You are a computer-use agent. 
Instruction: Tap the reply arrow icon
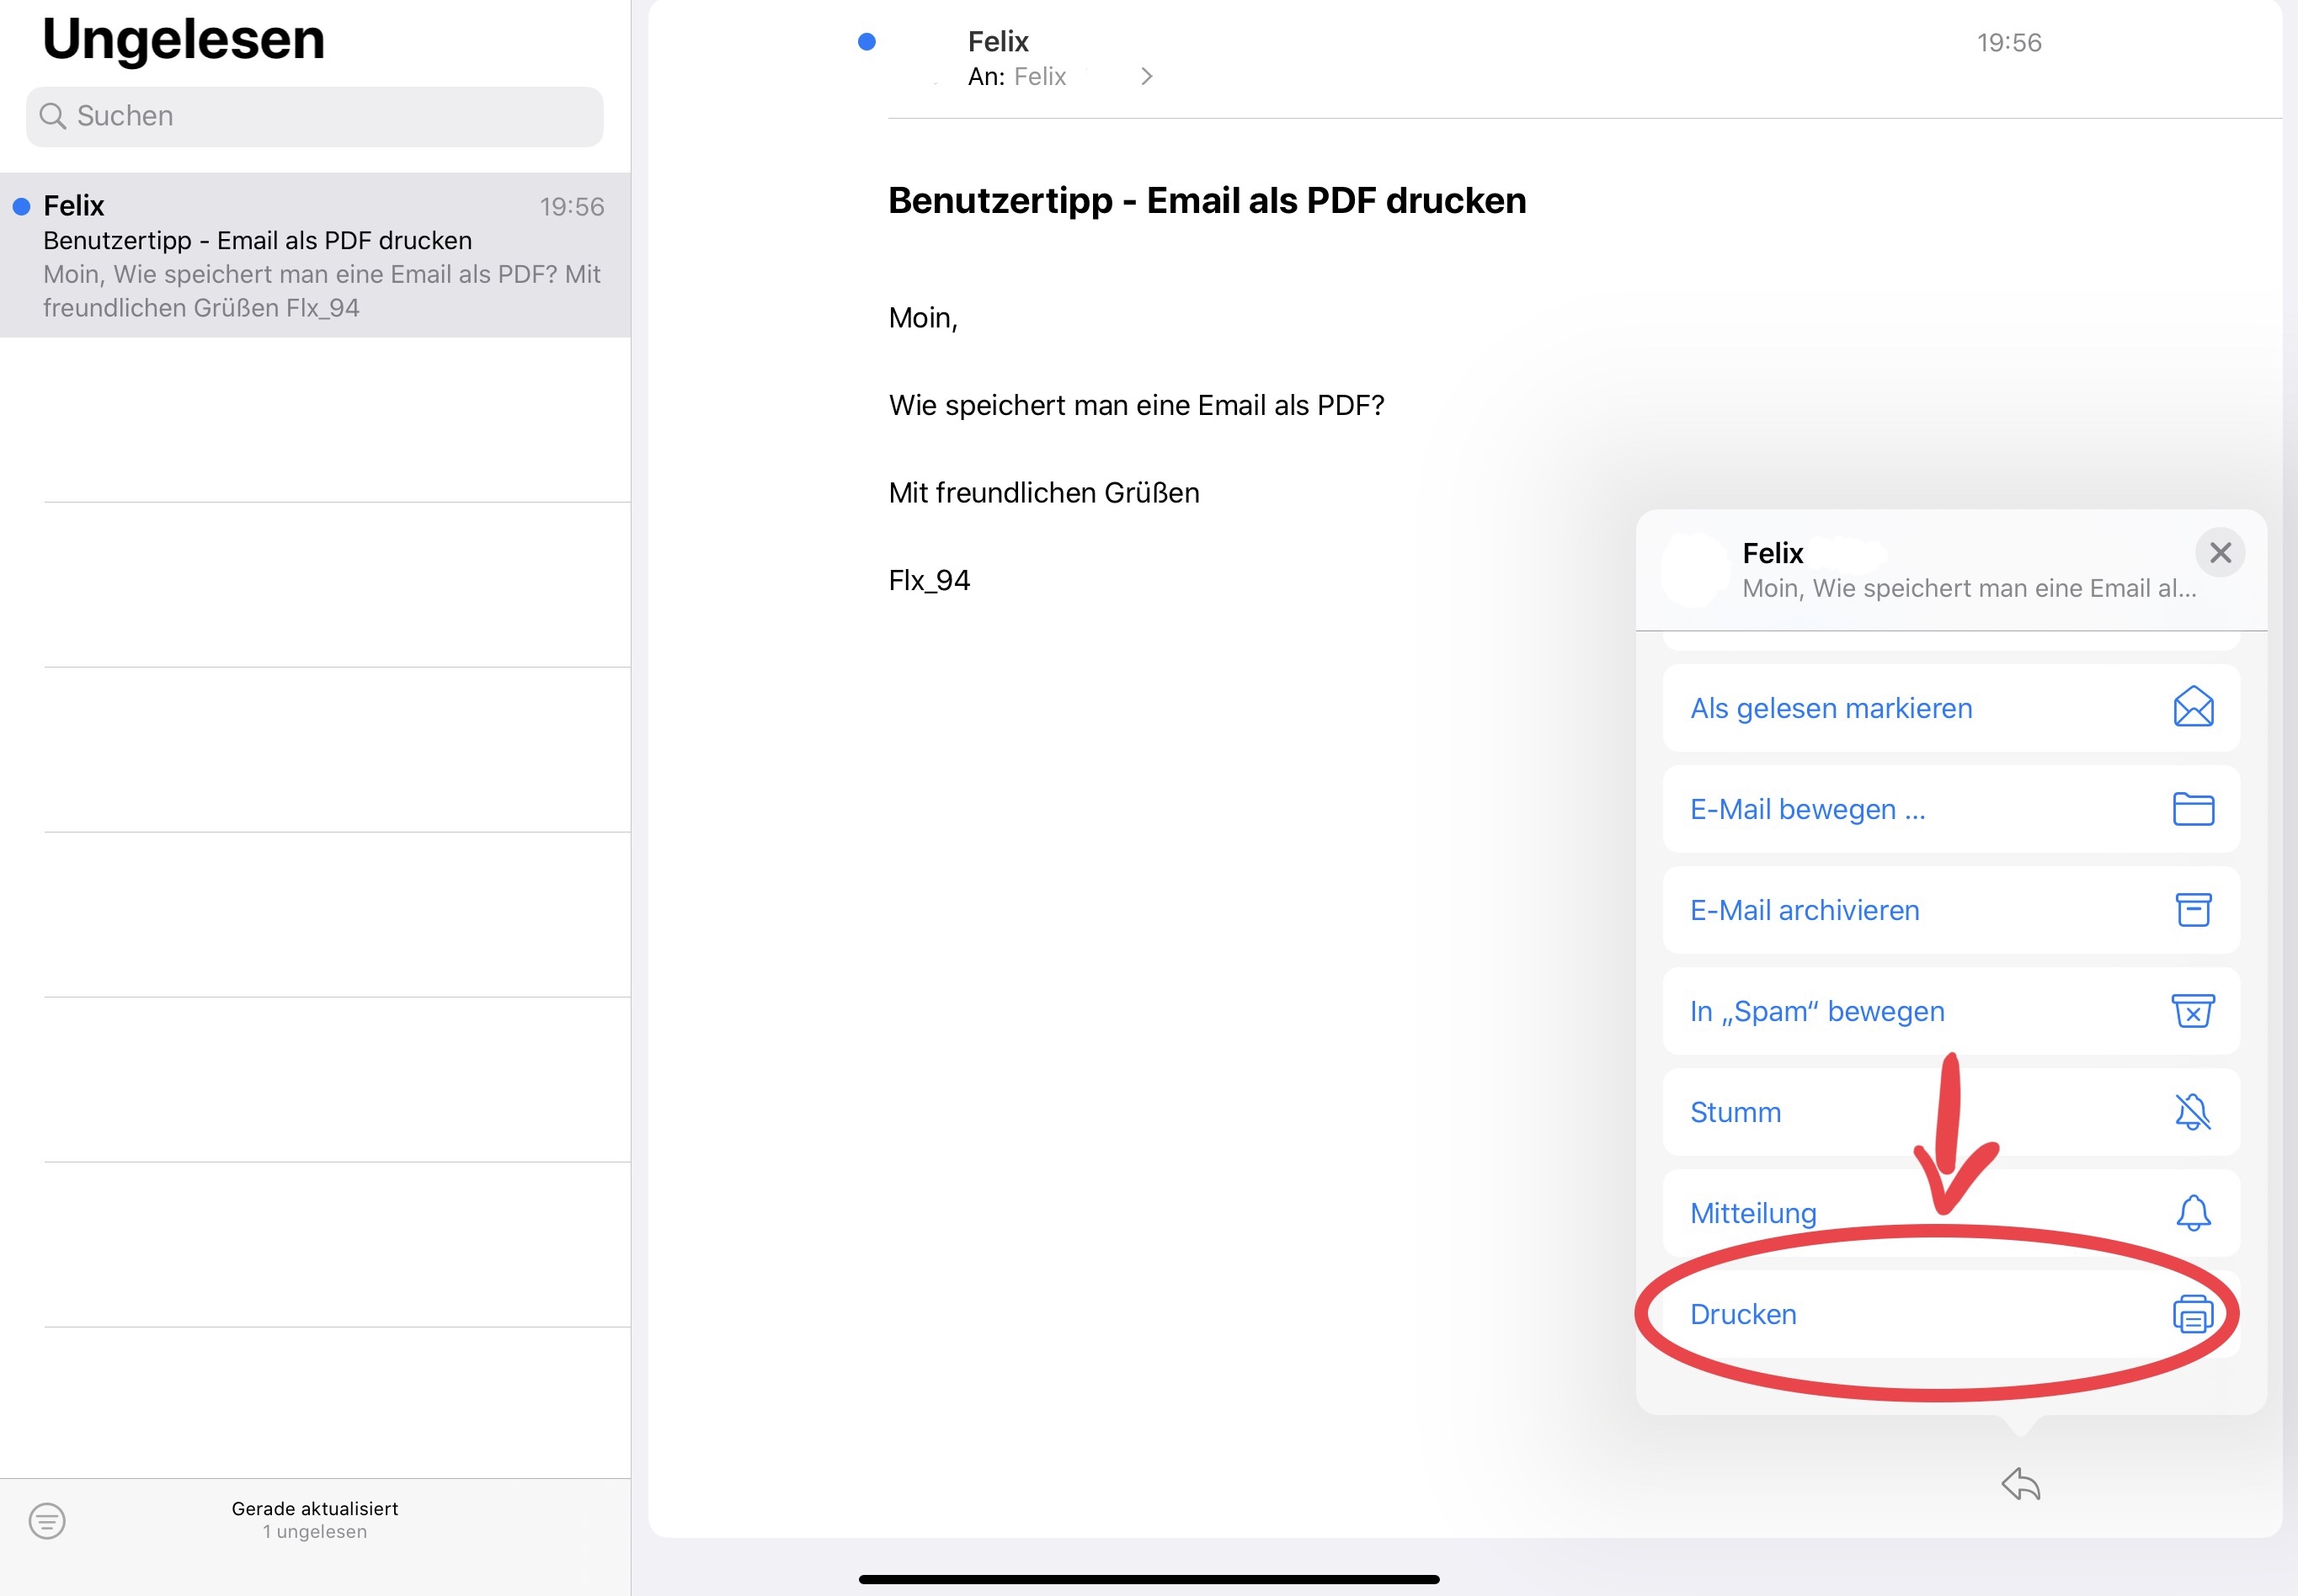coord(2020,1484)
